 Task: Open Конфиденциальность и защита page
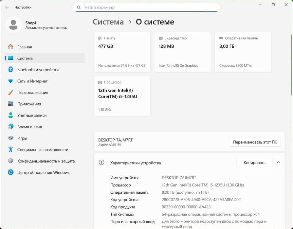pyautogui.click(x=45, y=161)
